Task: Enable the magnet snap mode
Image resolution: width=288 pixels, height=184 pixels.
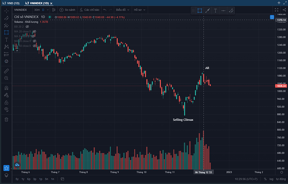Action: 6,88
